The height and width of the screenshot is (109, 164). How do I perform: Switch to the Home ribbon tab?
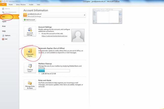(11, 5)
